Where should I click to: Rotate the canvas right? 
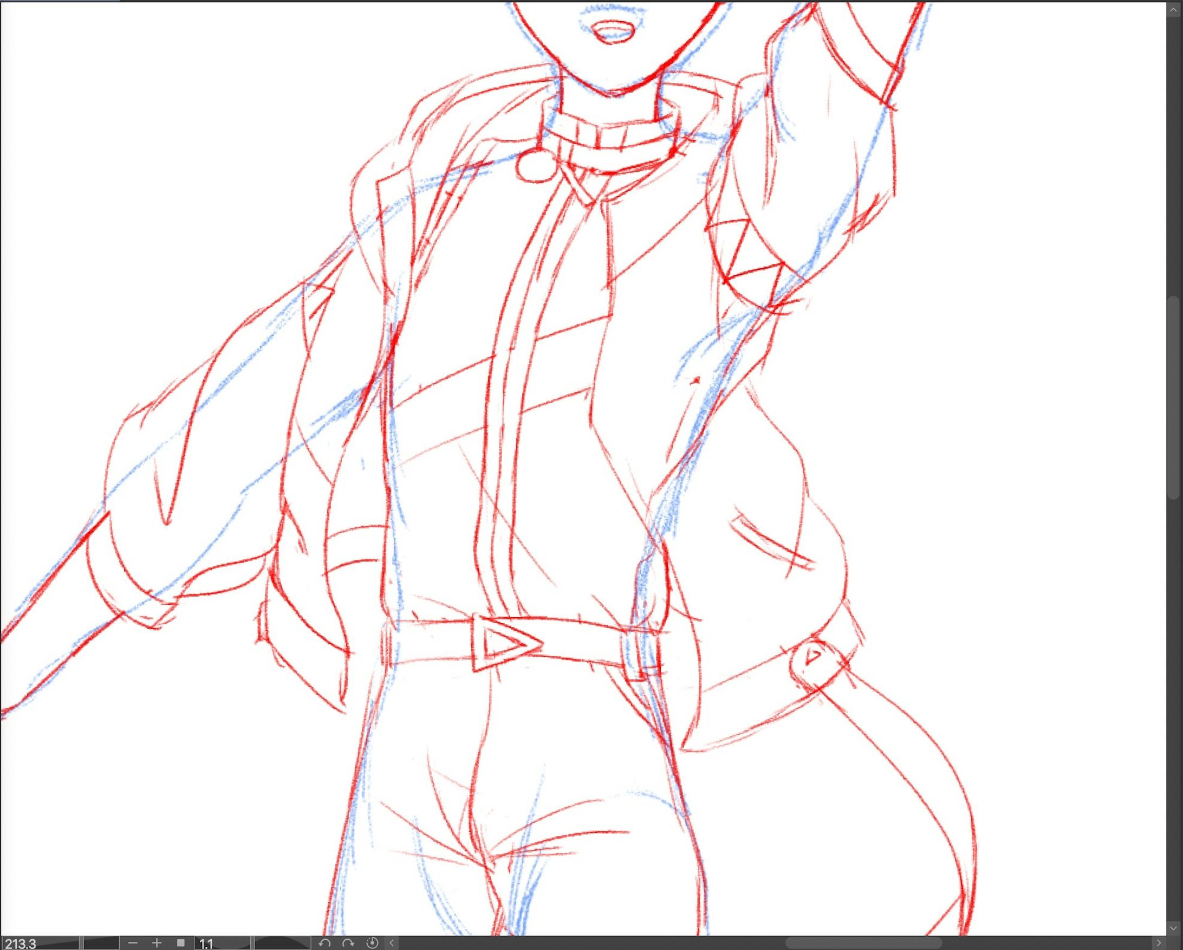click(348, 943)
